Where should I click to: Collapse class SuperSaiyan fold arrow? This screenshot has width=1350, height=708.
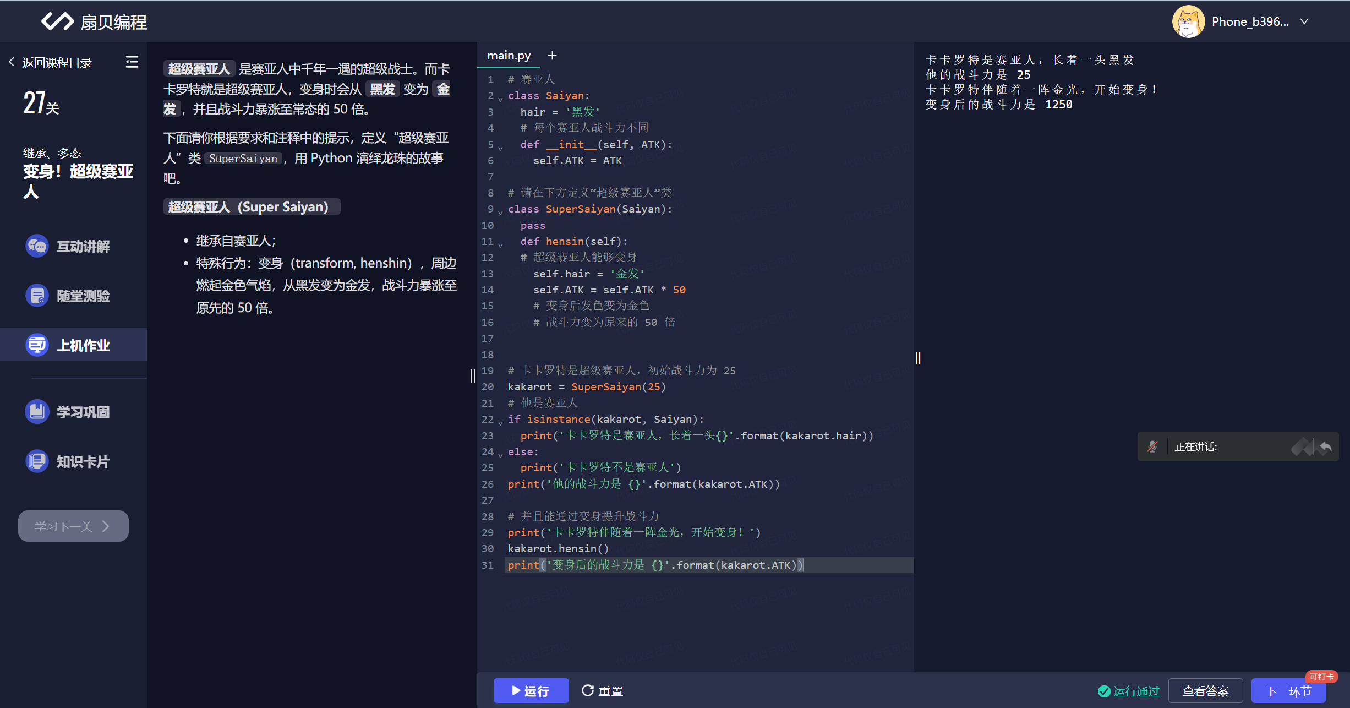coord(500,212)
